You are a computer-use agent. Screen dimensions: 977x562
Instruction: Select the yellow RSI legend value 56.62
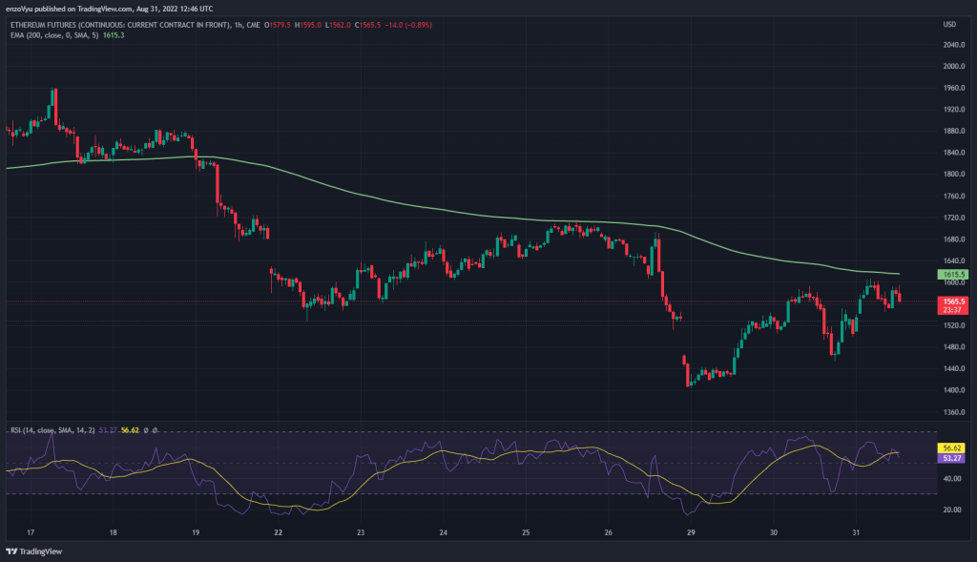(130, 430)
